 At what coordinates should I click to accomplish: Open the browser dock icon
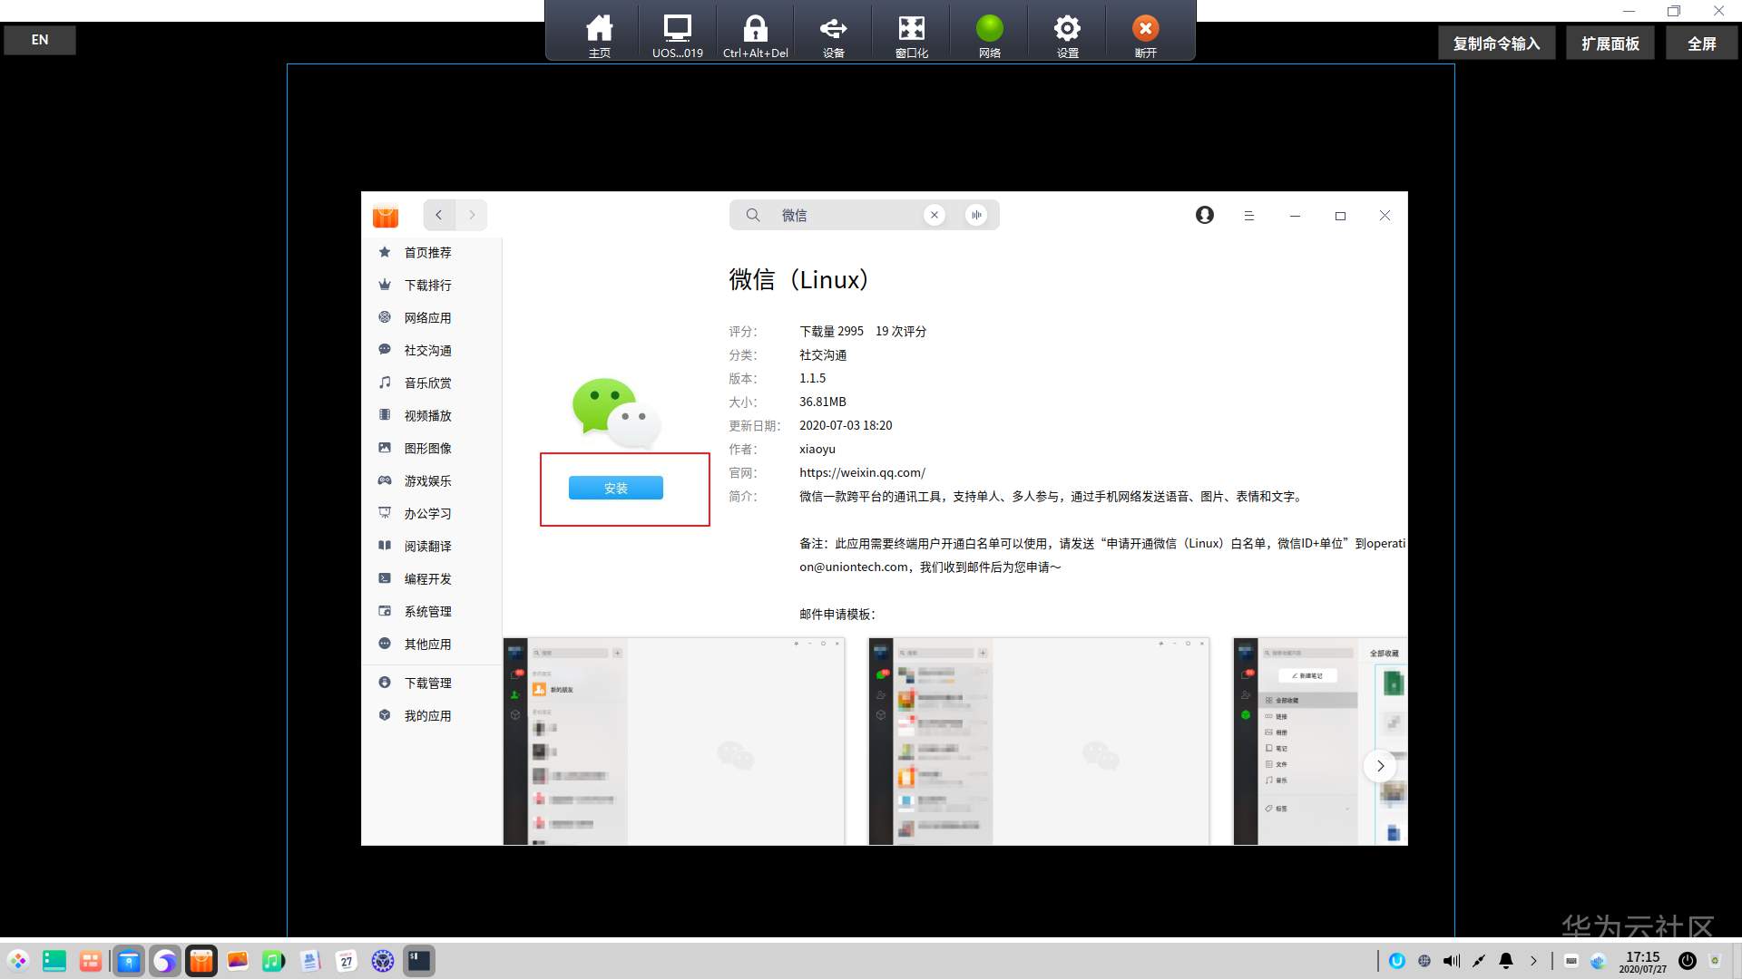pyautogui.click(x=165, y=961)
